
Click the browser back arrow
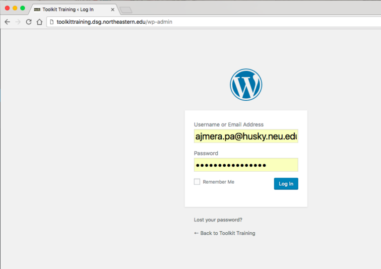pyautogui.click(x=7, y=22)
